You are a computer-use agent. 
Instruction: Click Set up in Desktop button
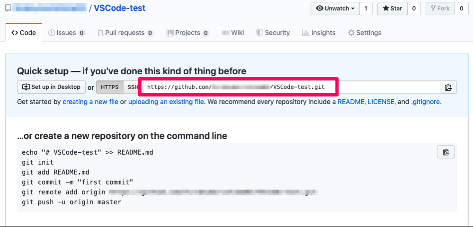(51, 87)
